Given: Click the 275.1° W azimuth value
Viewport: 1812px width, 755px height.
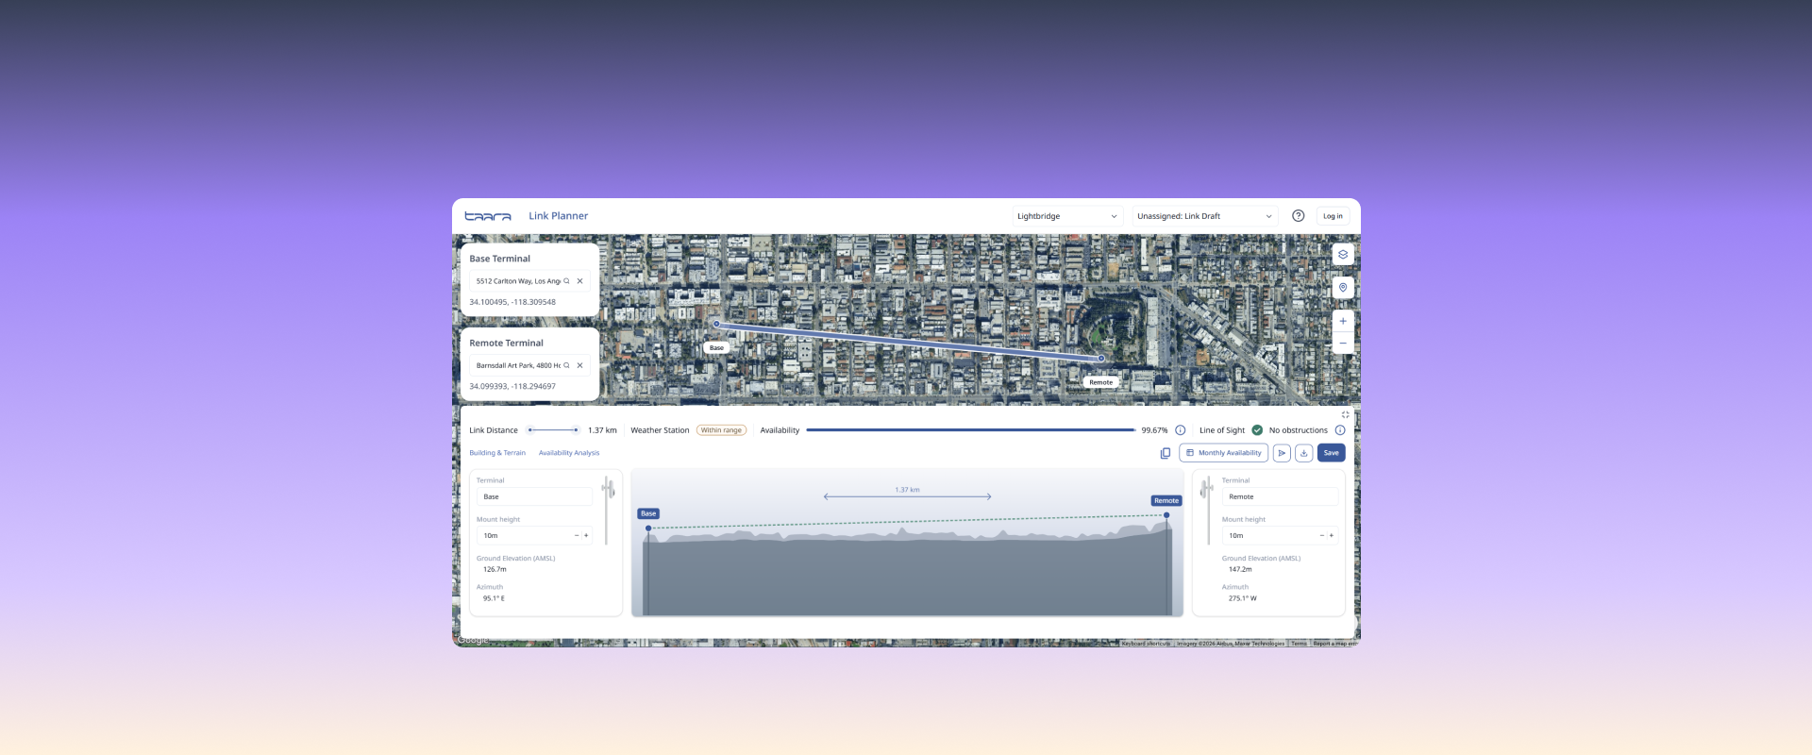Looking at the screenshot, I should (x=1242, y=598).
